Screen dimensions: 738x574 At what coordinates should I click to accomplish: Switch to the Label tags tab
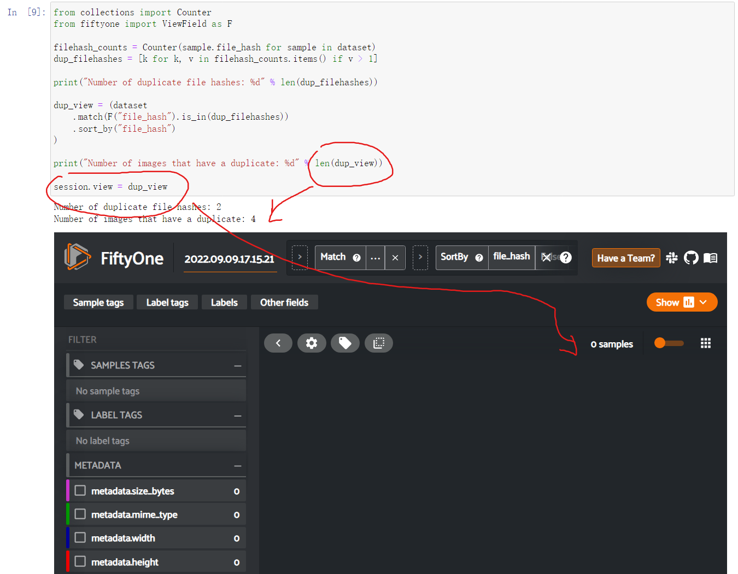[x=167, y=302]
